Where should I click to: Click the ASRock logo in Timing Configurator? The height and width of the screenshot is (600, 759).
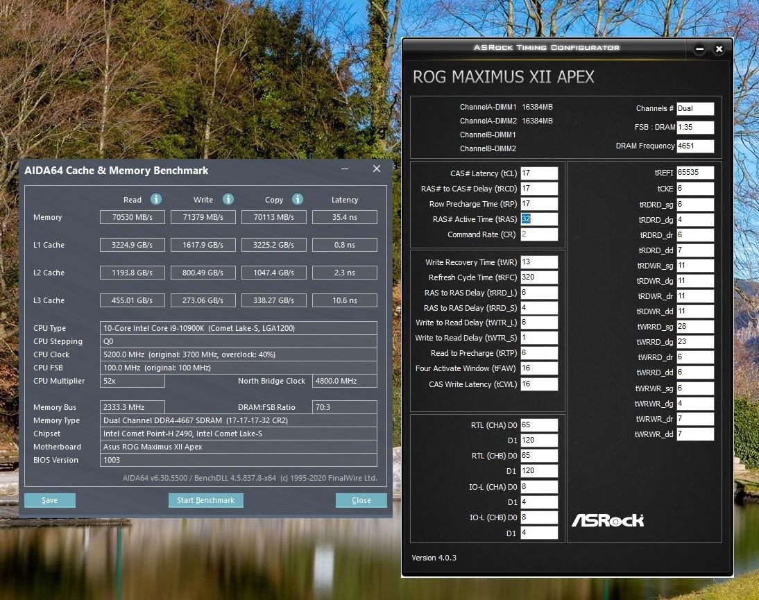608,520
